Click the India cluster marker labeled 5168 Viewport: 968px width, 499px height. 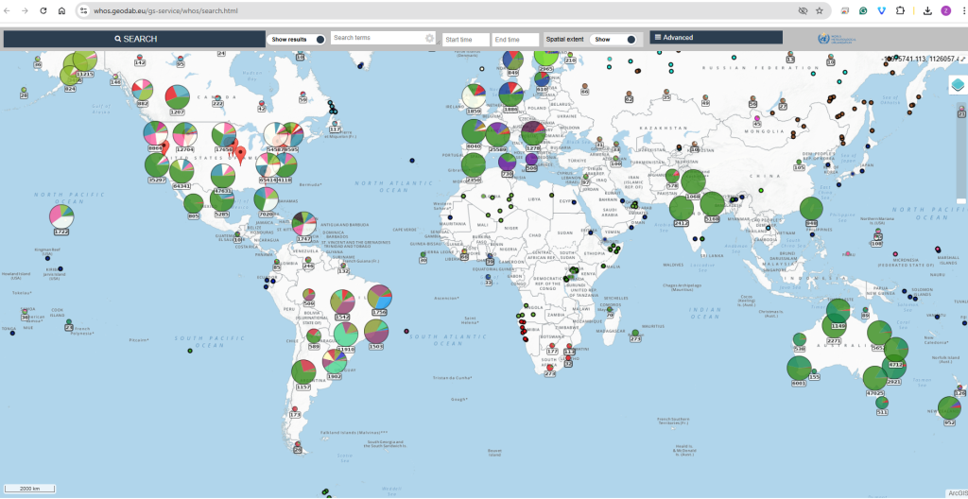click(712, 205)
